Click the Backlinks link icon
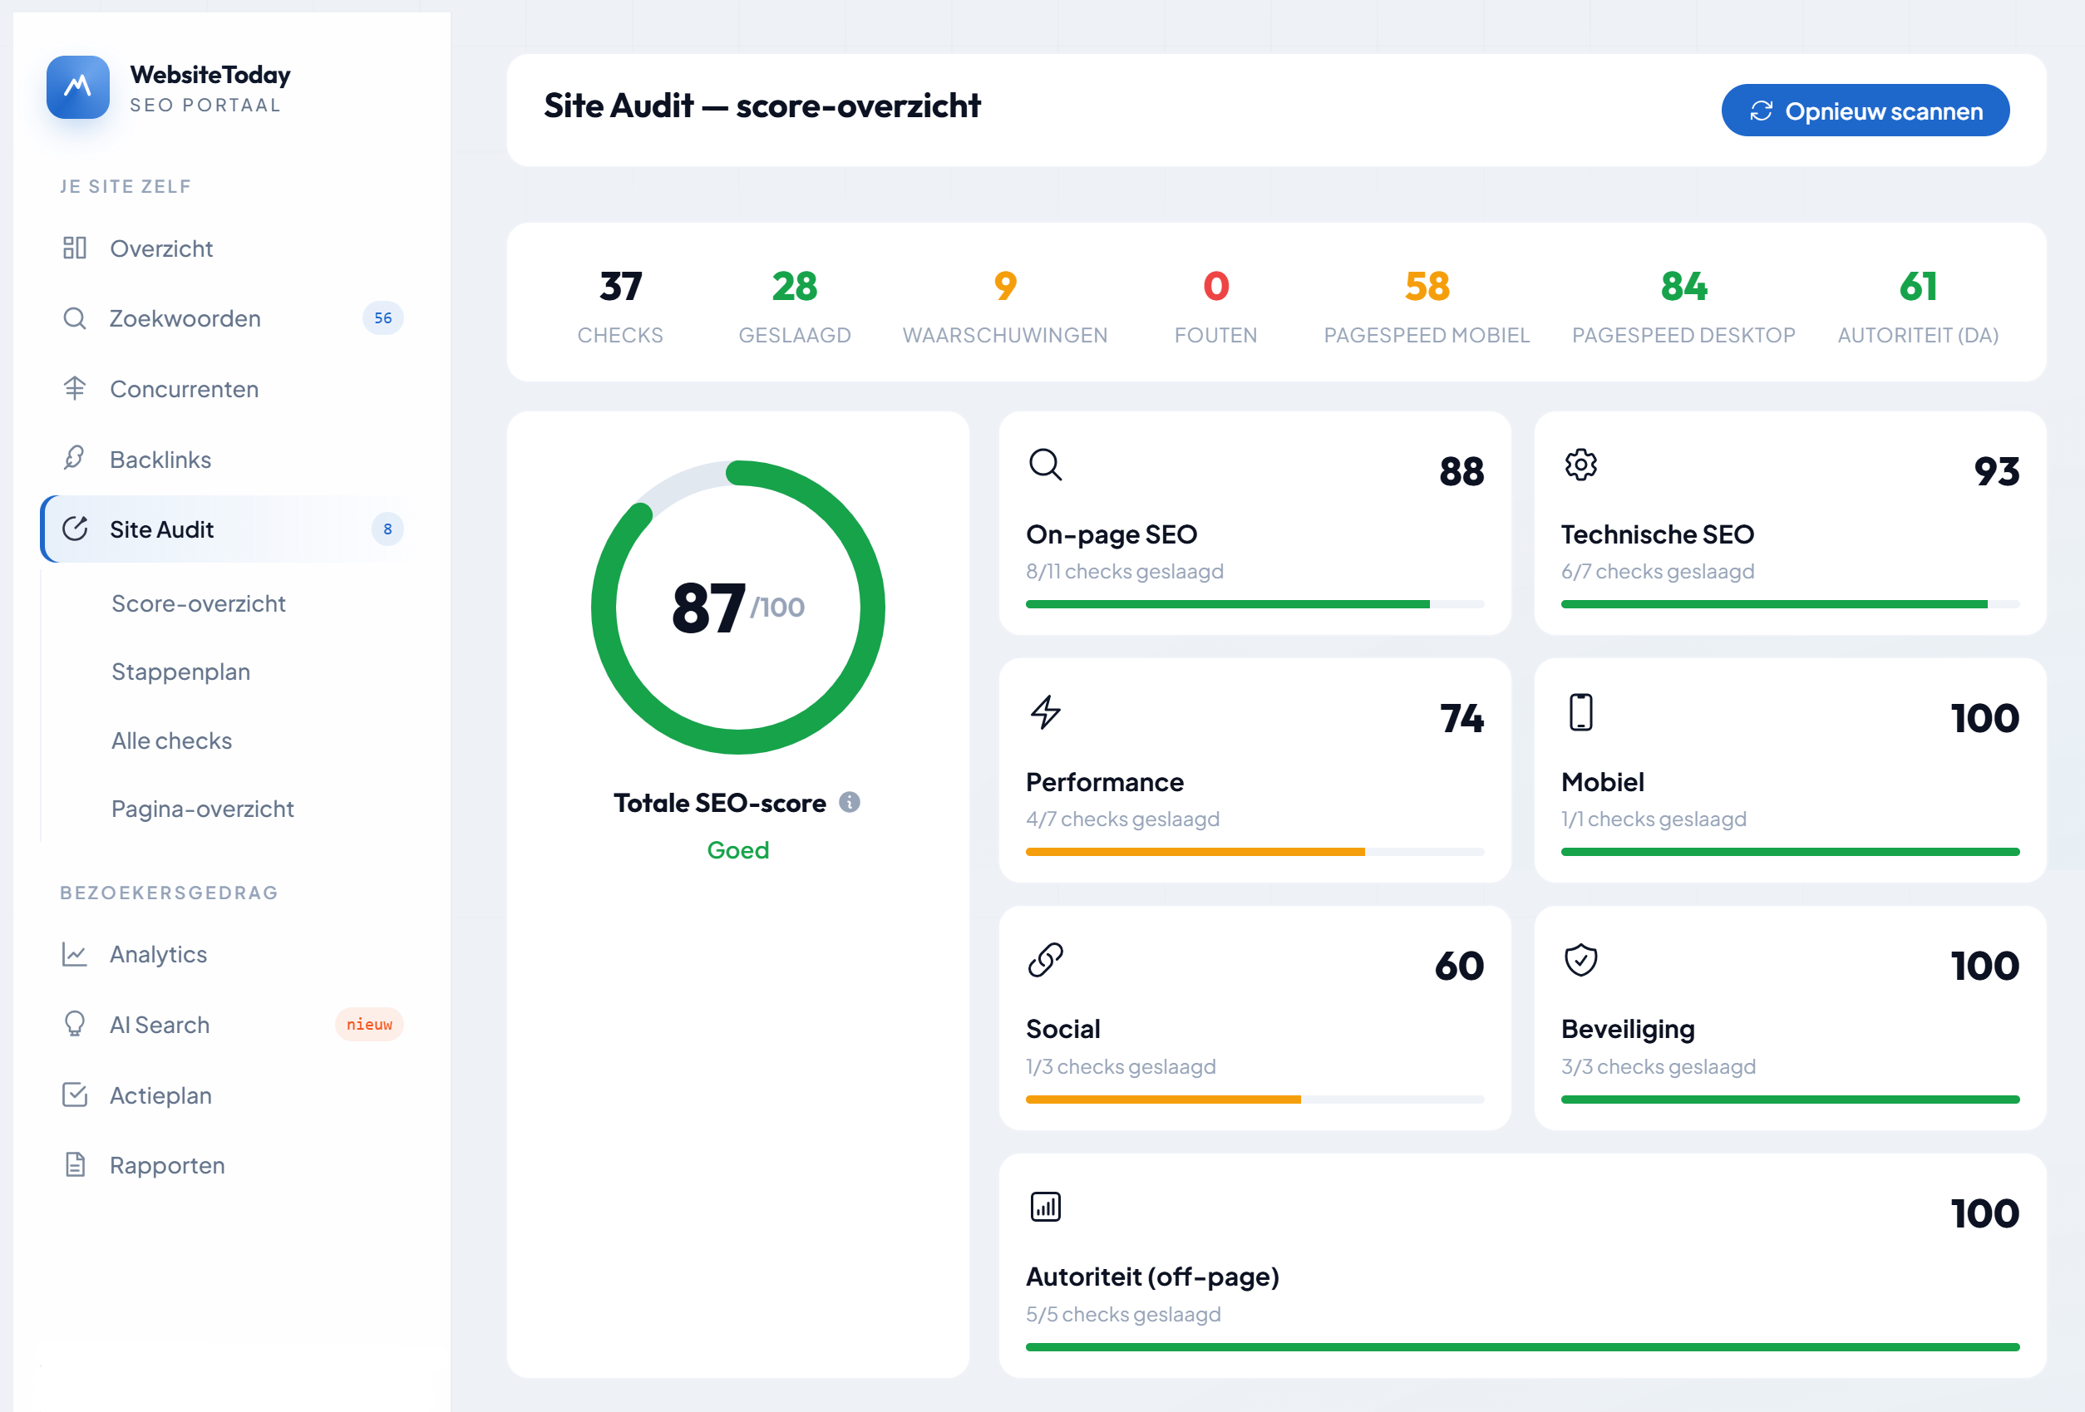Viewport: 2085px width, 1412px height. pyautogui.click(x=75, y=459)
